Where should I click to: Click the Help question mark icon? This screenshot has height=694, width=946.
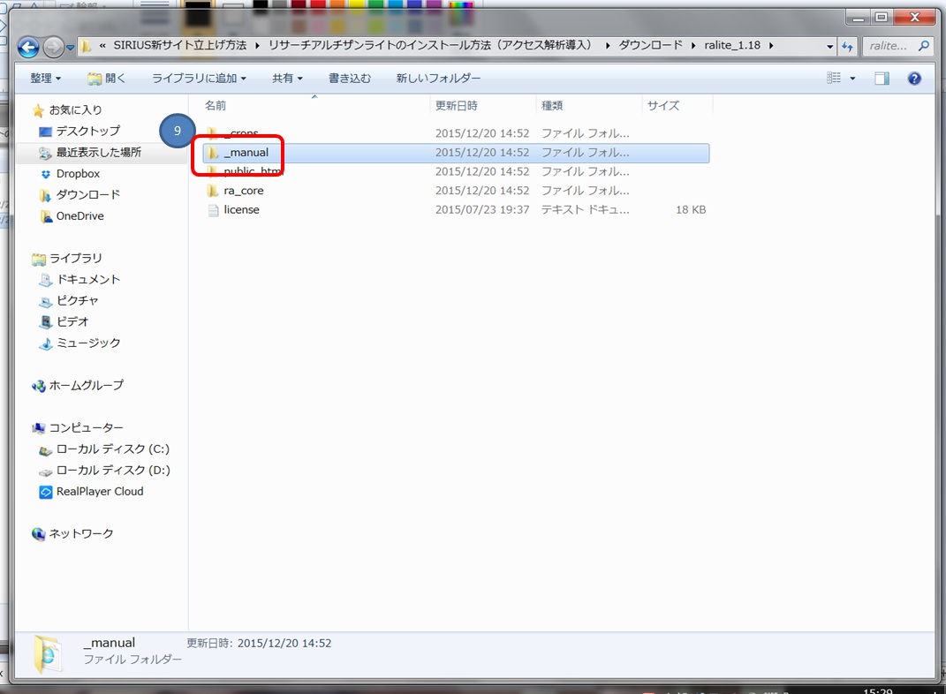point(914,79)
